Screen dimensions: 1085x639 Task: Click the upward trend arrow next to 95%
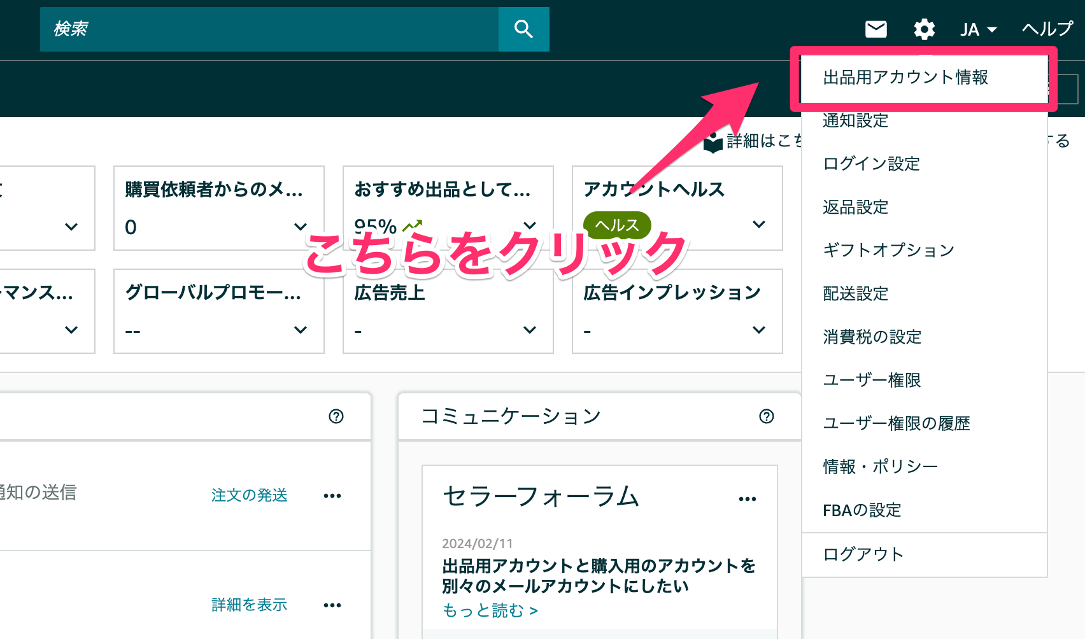[x=411, y=225]
